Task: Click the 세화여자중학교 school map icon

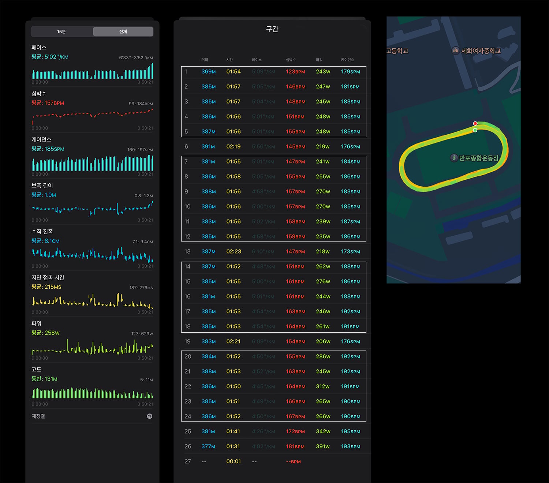Action: 455,50
